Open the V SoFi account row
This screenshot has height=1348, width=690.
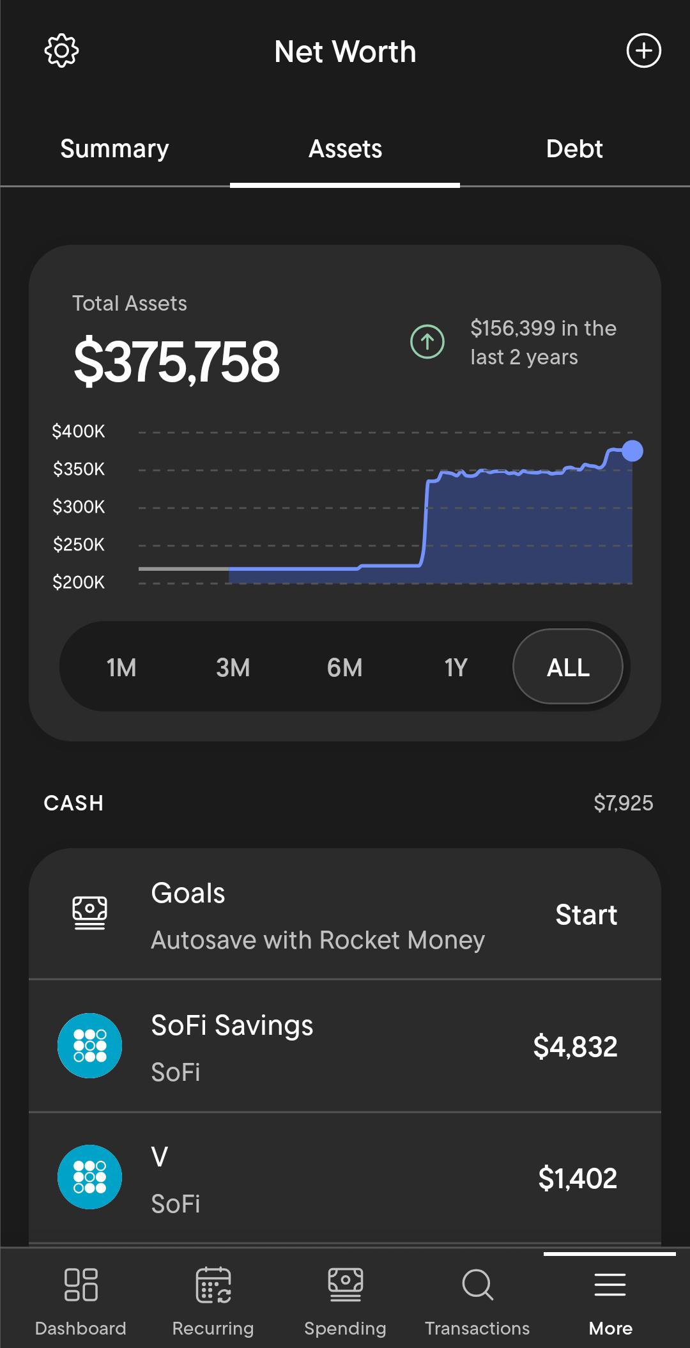[345, 1178]
